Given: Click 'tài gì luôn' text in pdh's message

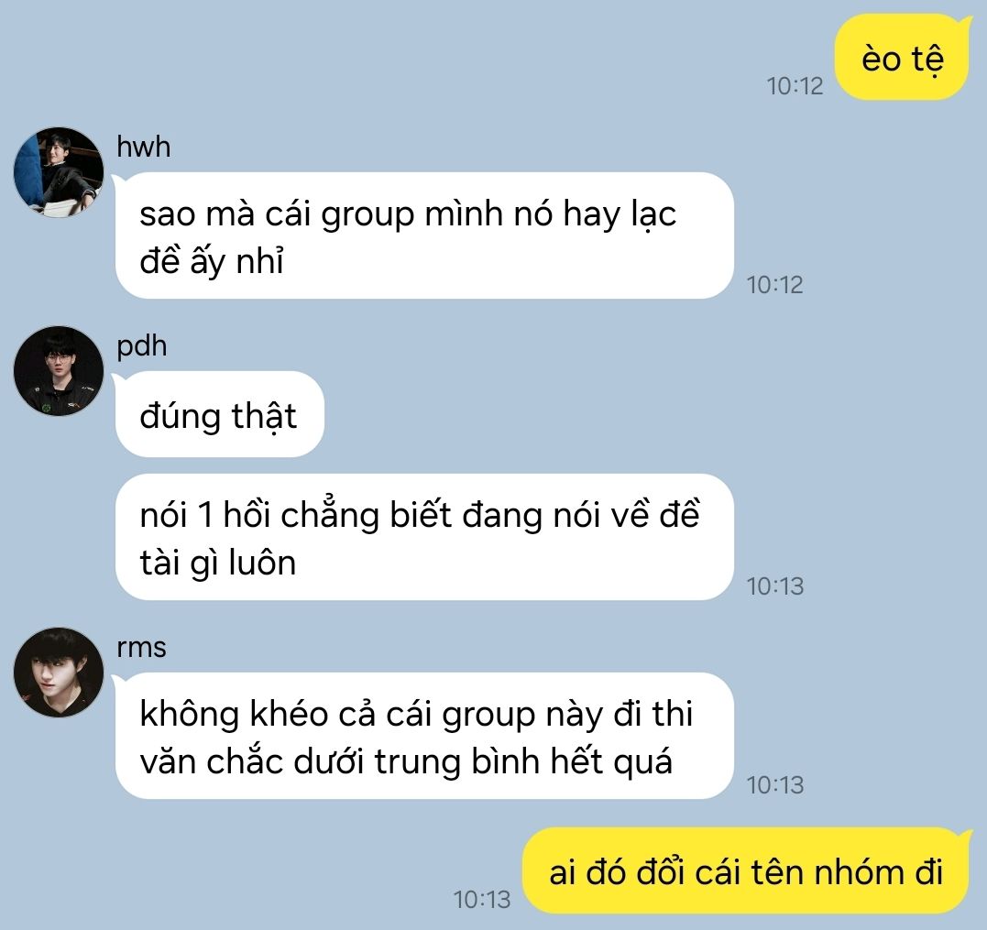Looking at the screenshot, I should pos(218,563).
